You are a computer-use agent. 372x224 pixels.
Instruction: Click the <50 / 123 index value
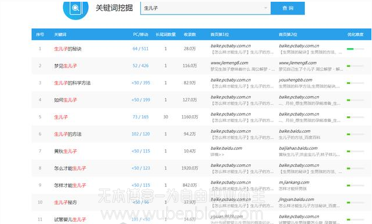[x=141, y=168]
